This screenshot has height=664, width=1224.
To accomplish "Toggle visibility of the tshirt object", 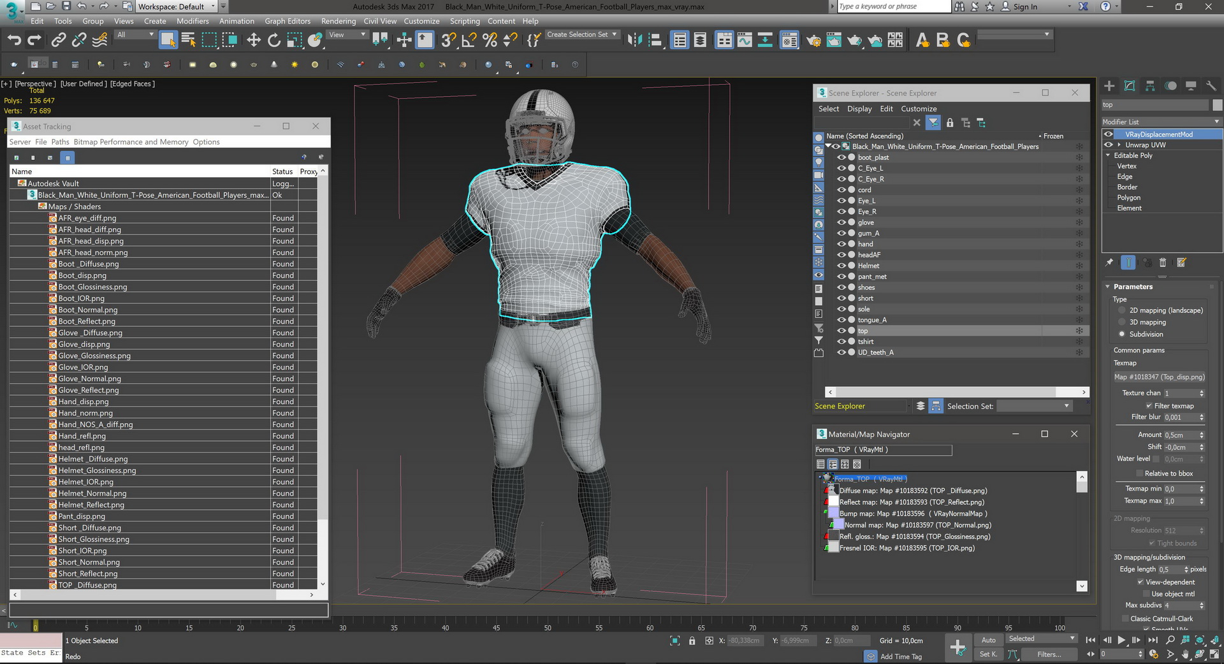I will point(841,342).
